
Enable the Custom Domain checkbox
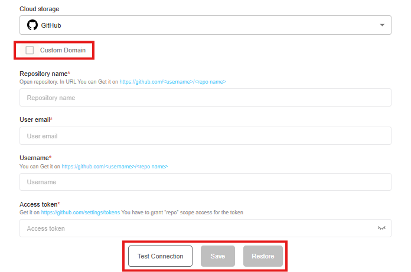click(x=30, y=51)
